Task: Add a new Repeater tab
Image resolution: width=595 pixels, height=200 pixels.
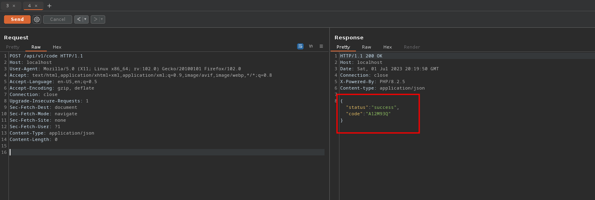Action: (49, 6)
